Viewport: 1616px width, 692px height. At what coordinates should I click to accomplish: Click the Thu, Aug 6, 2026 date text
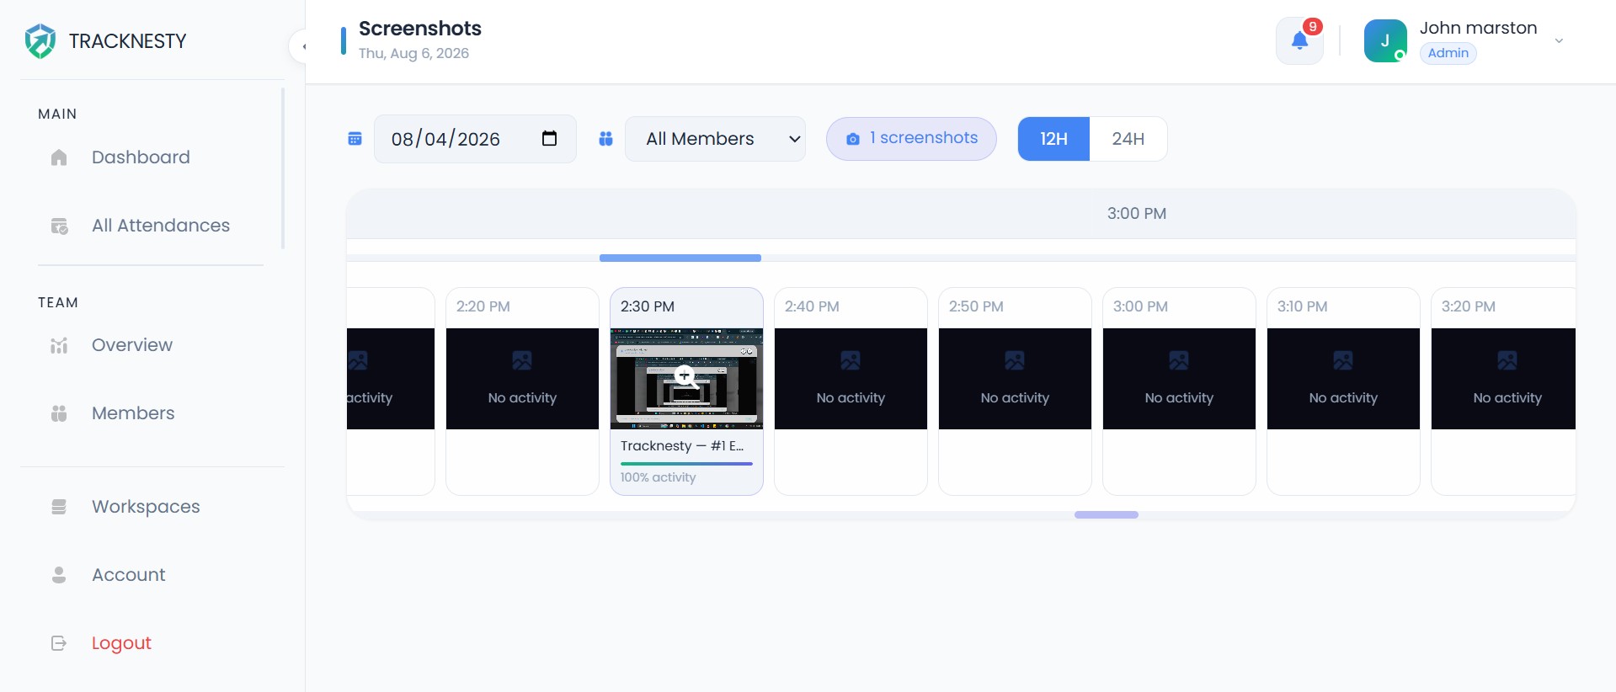pos(413,53)
